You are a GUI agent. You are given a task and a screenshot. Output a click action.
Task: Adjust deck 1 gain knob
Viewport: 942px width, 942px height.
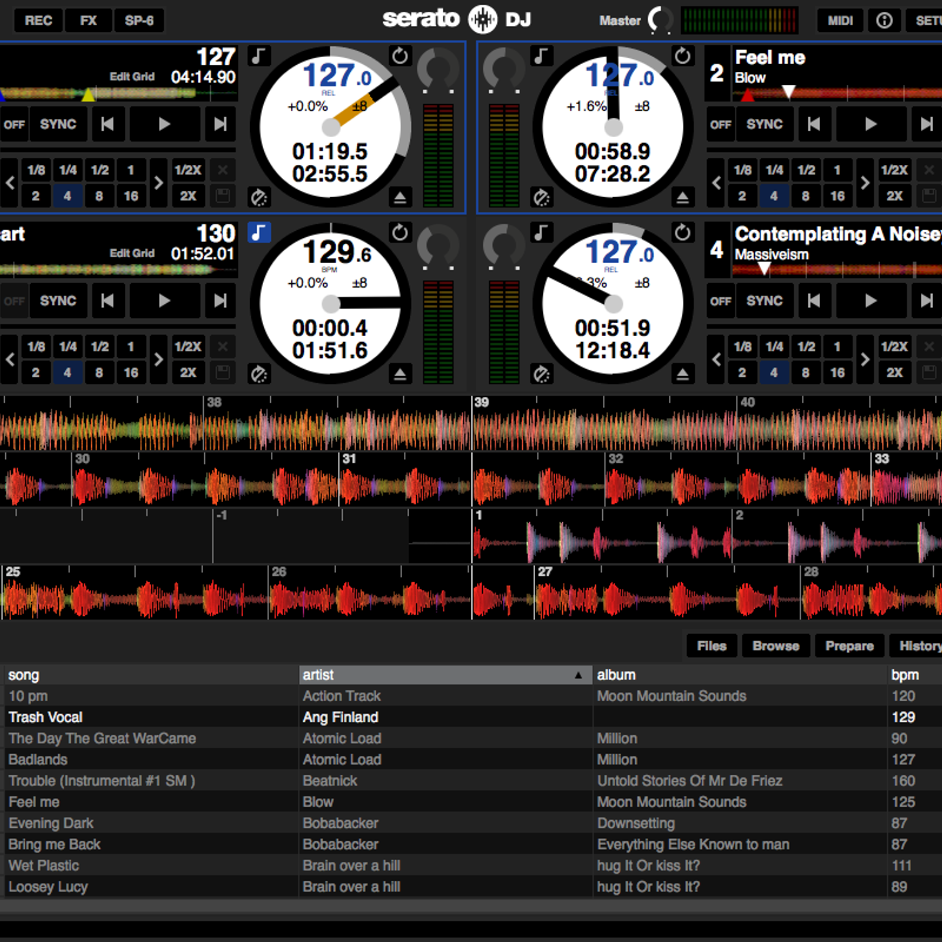439,71
